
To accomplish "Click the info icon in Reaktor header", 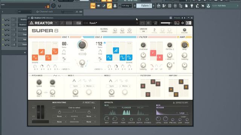I will coord(148,23).
